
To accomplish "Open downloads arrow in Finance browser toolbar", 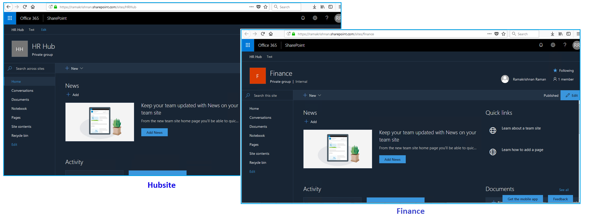I will pyautogui.click(x=552, y=34).
